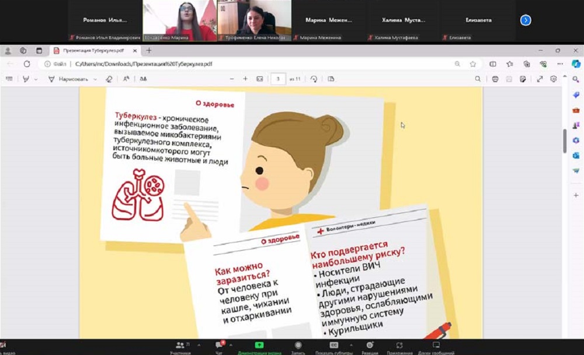
Task: Expand the Draw tool options dropdown
Action: coord(95,79)
